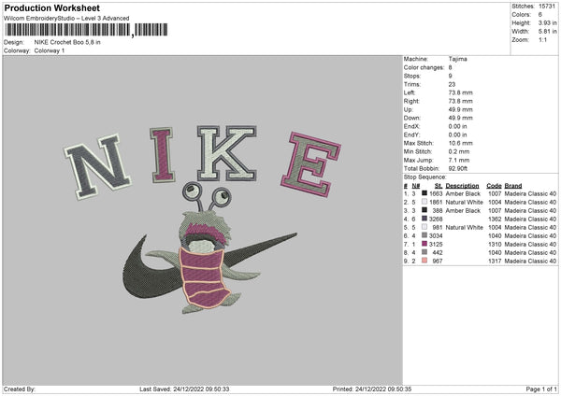The height and width of the screenshot is (396, 561).
Task: Click the design barcode at the top
Action: [86, 30]
